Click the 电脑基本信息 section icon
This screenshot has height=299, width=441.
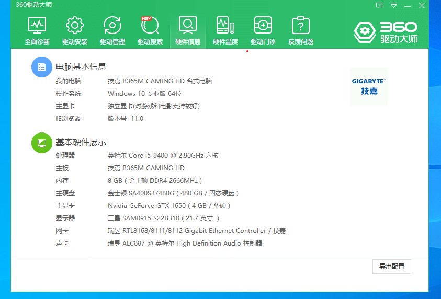42,67
